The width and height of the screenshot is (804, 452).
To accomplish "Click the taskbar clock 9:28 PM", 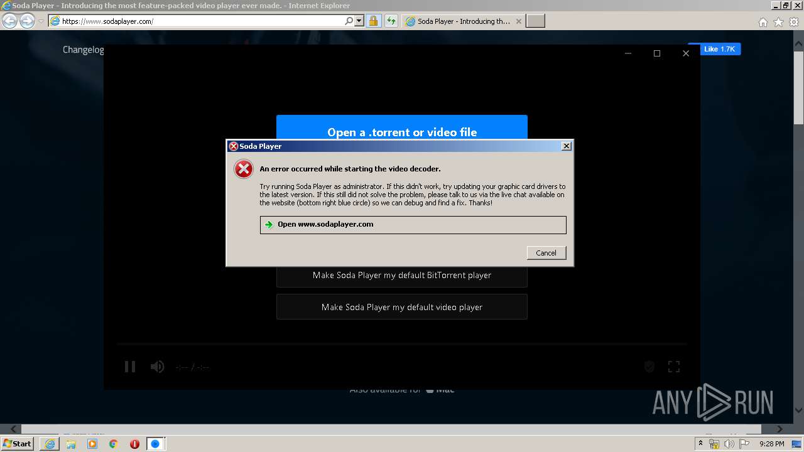I will 771,444.
